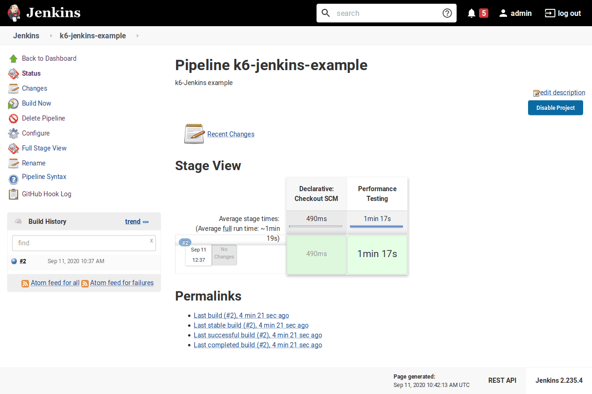This screenshot has width=592, height=394.
Task: Click the Back to Dashboard arrow icon
Action: click(x=13, y=58)
